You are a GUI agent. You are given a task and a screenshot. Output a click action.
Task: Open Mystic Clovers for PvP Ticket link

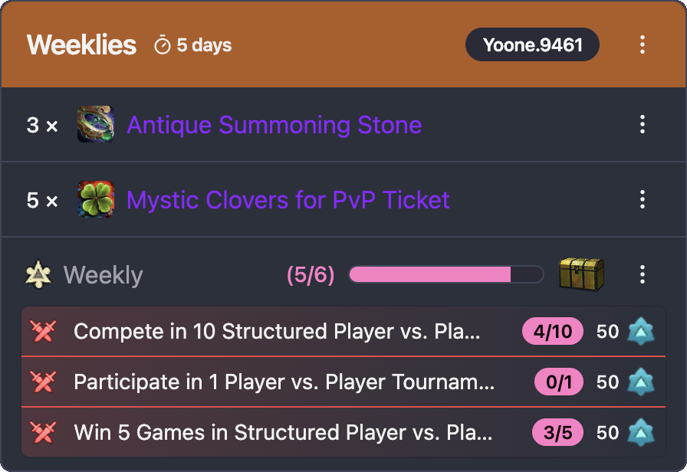click(x=288, y=200)
